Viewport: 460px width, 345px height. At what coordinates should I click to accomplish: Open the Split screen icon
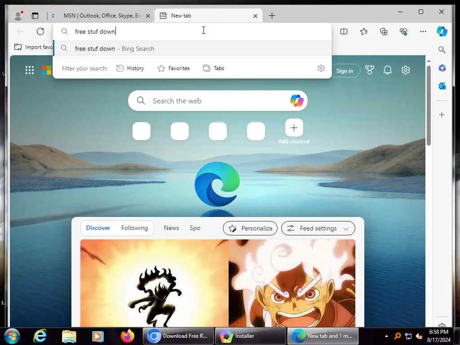pyautogui.click(x=344, y=31)
